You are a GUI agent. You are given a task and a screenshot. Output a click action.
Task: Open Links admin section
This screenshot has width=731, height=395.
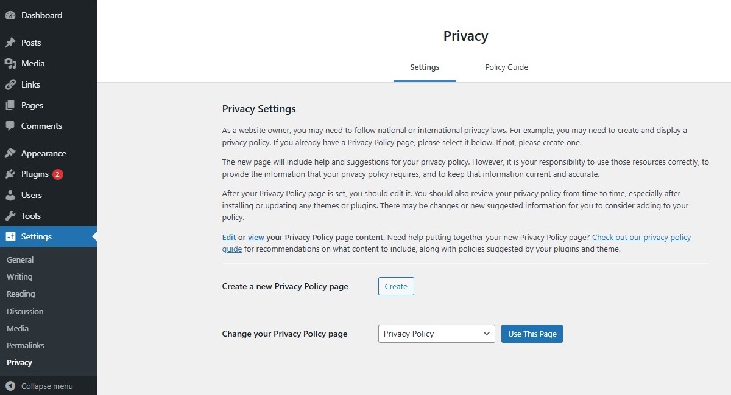tap(48, 84)
